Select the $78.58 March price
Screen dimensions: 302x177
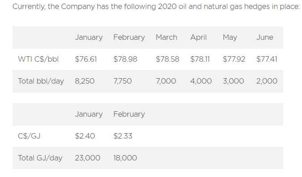pyautogui.click(x=168, y=59)
